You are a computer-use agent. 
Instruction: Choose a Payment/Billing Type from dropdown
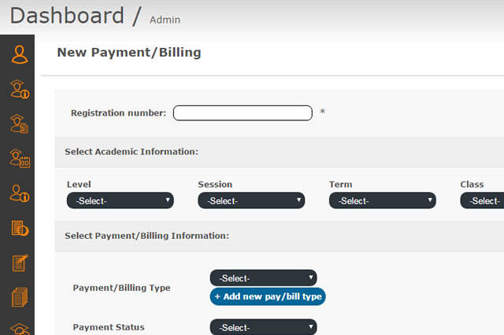263,278
